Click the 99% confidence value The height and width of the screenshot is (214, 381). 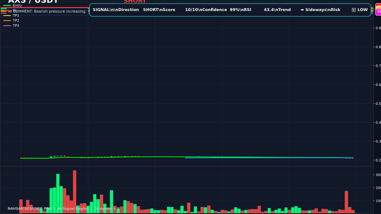[235, 10]
